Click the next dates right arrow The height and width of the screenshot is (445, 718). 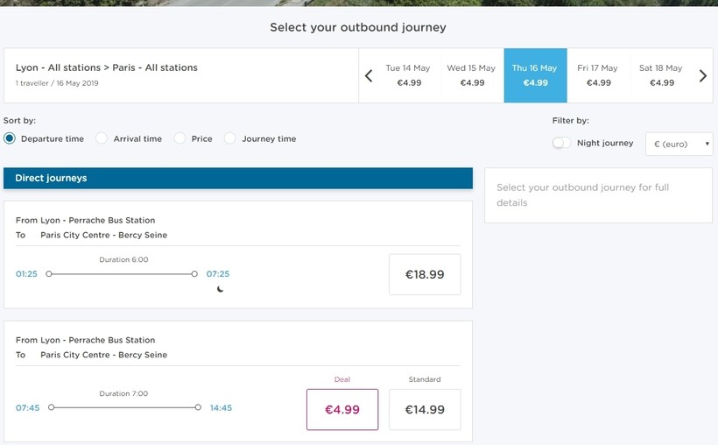pyautogui.click(x=702, y=76)
